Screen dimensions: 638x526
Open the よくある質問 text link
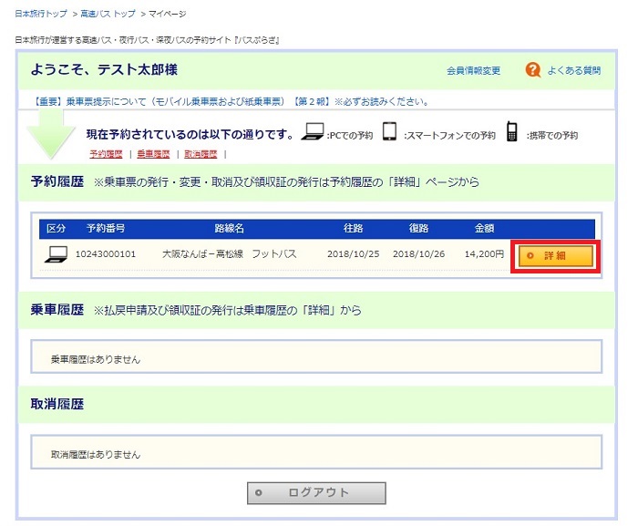point(574,71)
